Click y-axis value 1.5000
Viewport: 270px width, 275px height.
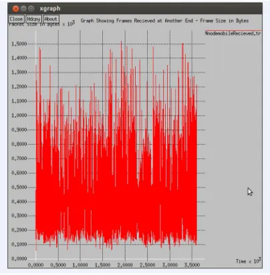pyautogui.click(x=19, y=43)
